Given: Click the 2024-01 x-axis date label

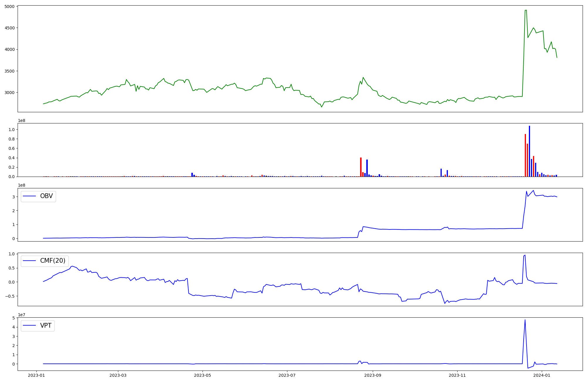Looking at the screenshot, I should pyautogui.click(x=542, y=375).
